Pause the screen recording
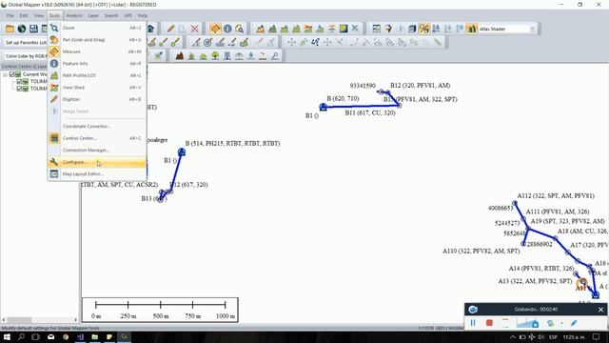This screenshot has width=609, height=343. coord(473,323)
